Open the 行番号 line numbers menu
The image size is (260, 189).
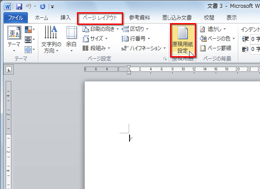(x=136, y=39)
